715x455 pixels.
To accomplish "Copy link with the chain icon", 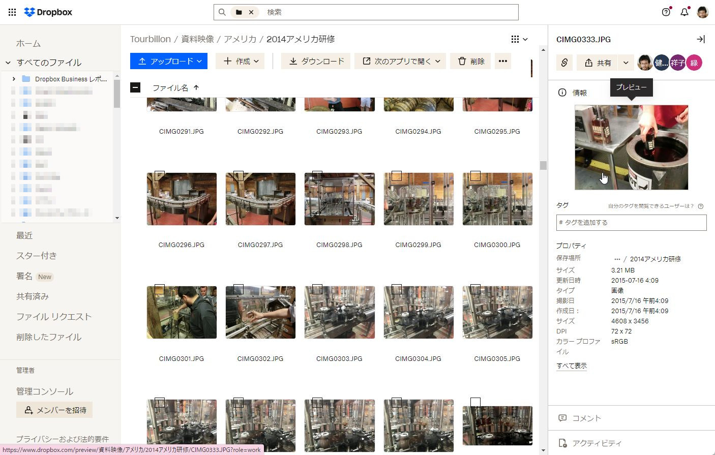I will pos(564,63).
